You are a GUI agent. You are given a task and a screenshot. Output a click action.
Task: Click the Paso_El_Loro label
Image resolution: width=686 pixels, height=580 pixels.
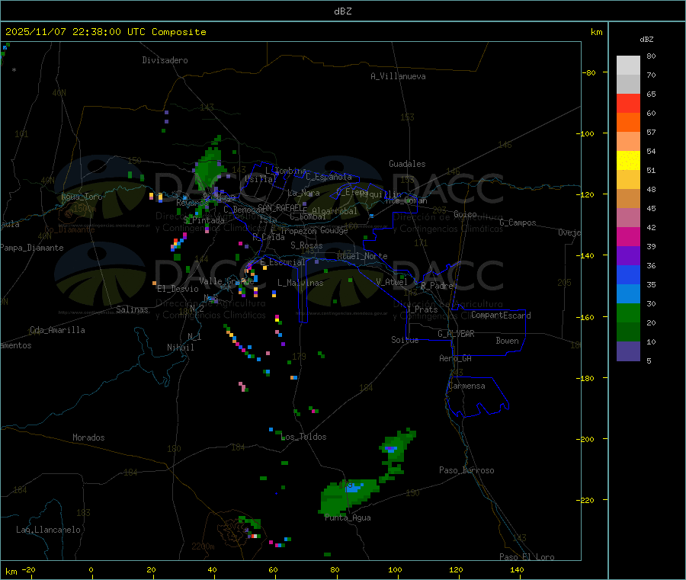coord(527,557)
